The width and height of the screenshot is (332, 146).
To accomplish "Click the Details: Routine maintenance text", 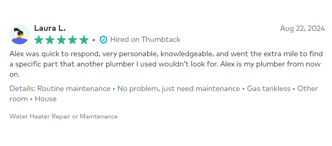I will coord(60,89).
